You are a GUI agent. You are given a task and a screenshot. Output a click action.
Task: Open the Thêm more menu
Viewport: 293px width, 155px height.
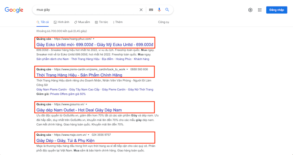pos(118,22)
